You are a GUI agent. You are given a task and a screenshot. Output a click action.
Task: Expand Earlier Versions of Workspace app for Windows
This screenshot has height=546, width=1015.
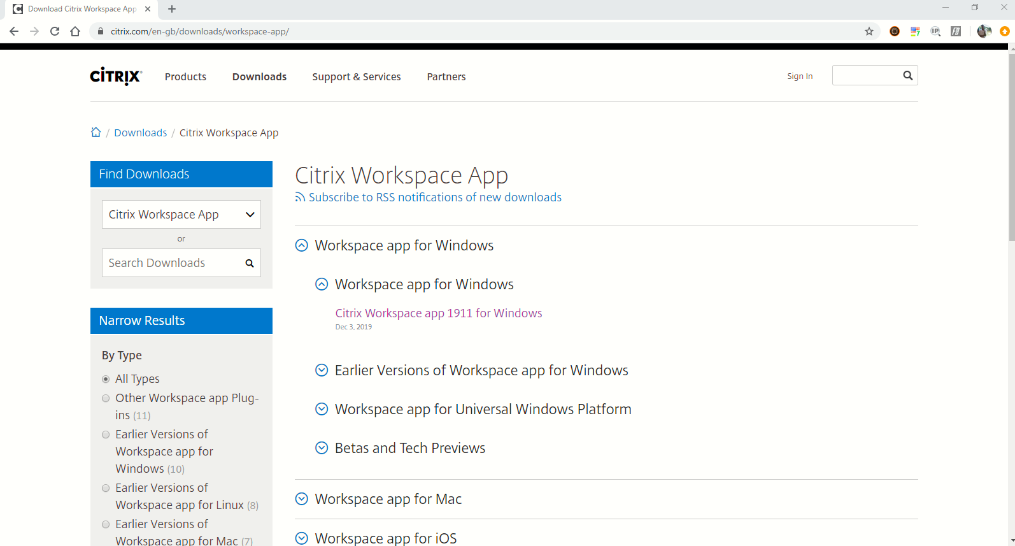pos(322,370)
